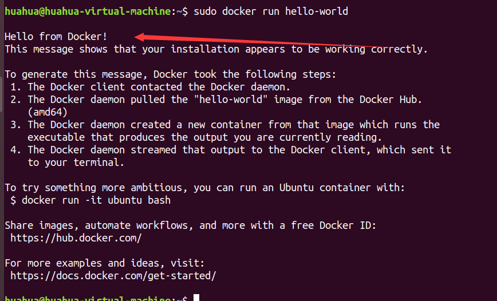Click the "to your terminal." line
The height and width of the screenshot is (301, 497).
(76, 163)
